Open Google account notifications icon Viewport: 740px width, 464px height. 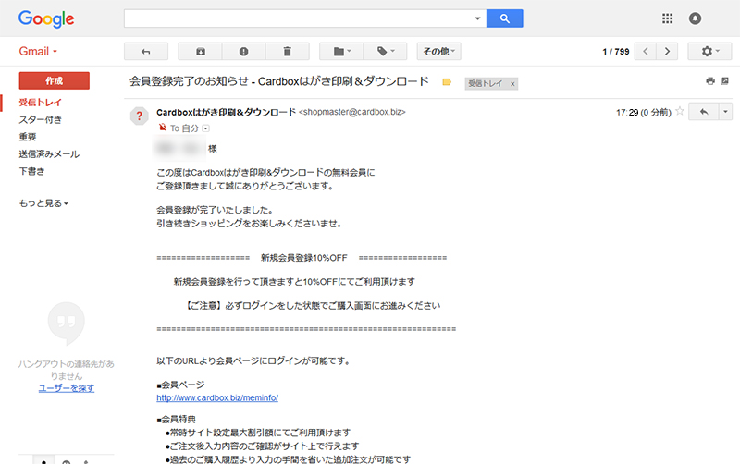[695, 18]
